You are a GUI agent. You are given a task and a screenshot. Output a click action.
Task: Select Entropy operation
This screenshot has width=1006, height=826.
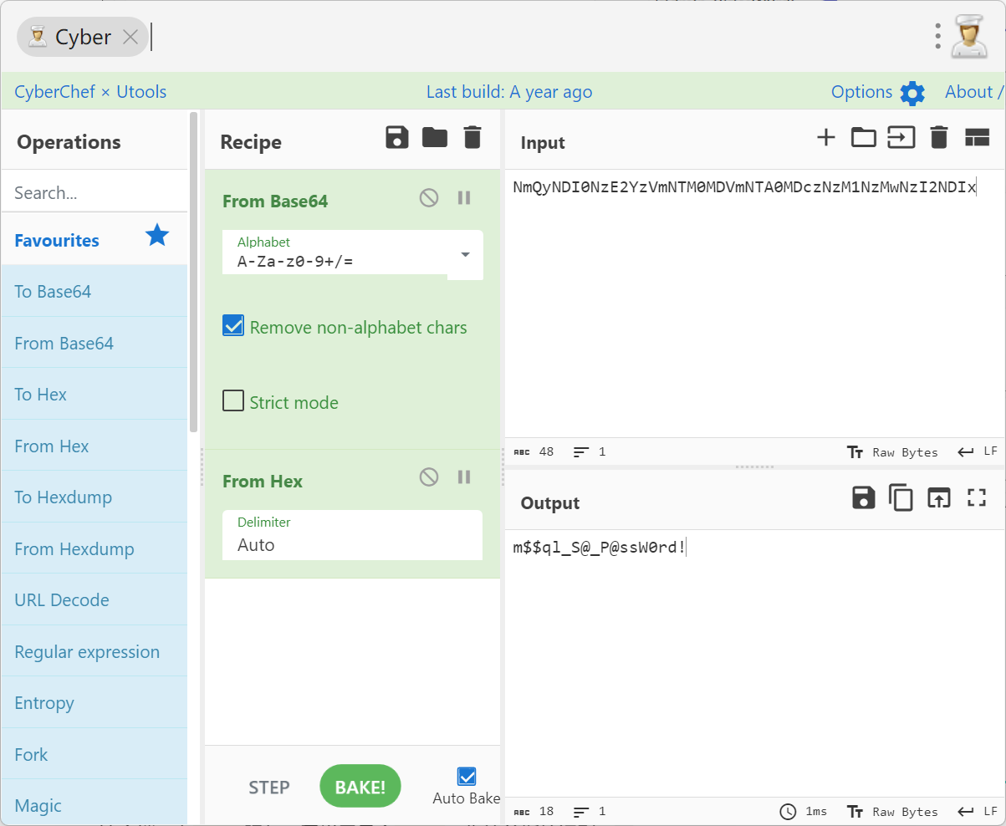tap(94, 703)
